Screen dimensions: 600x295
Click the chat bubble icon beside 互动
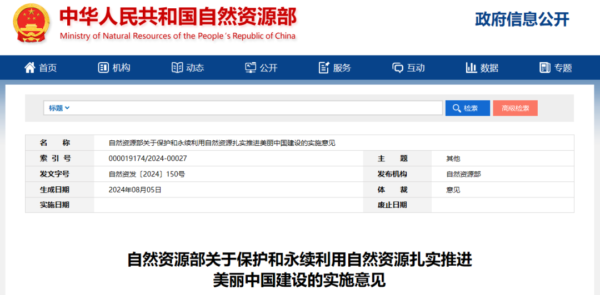(398, 68)
